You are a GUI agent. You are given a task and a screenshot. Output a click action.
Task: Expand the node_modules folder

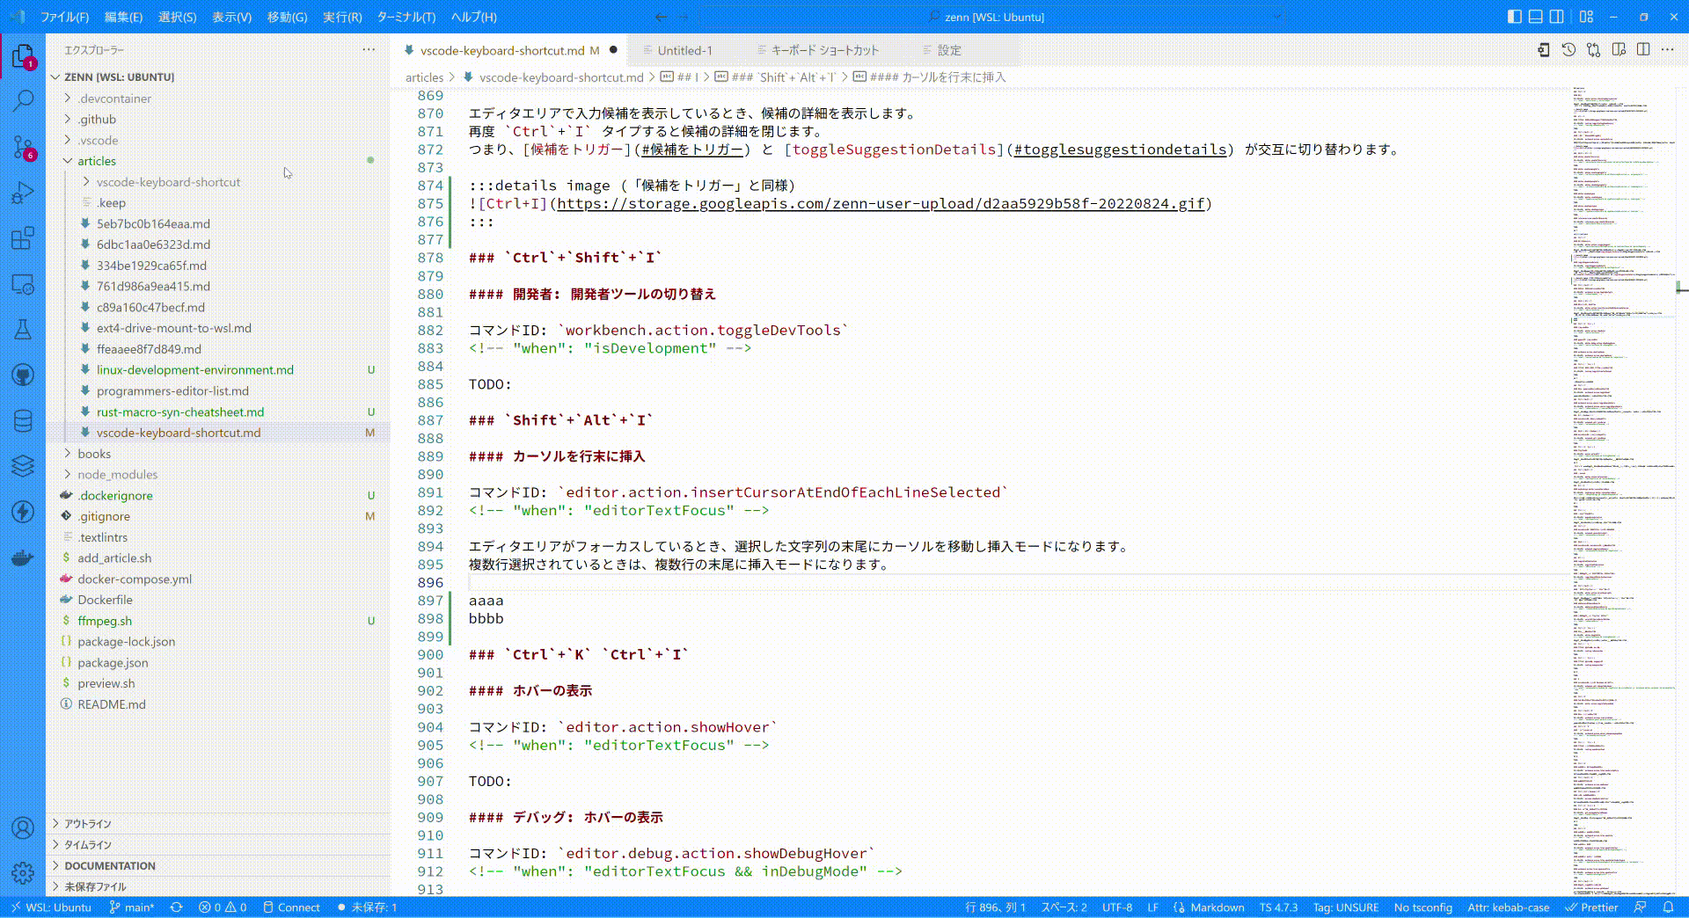[x=118, y=475]
